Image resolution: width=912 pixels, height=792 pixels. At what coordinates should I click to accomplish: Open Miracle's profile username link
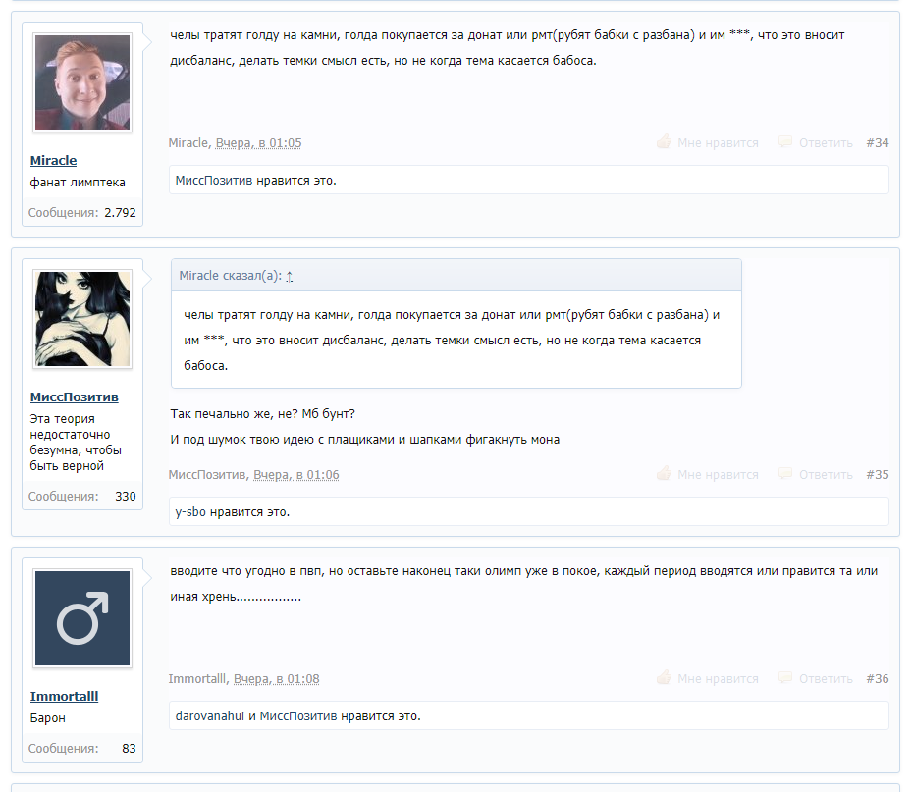coord(53,161)
